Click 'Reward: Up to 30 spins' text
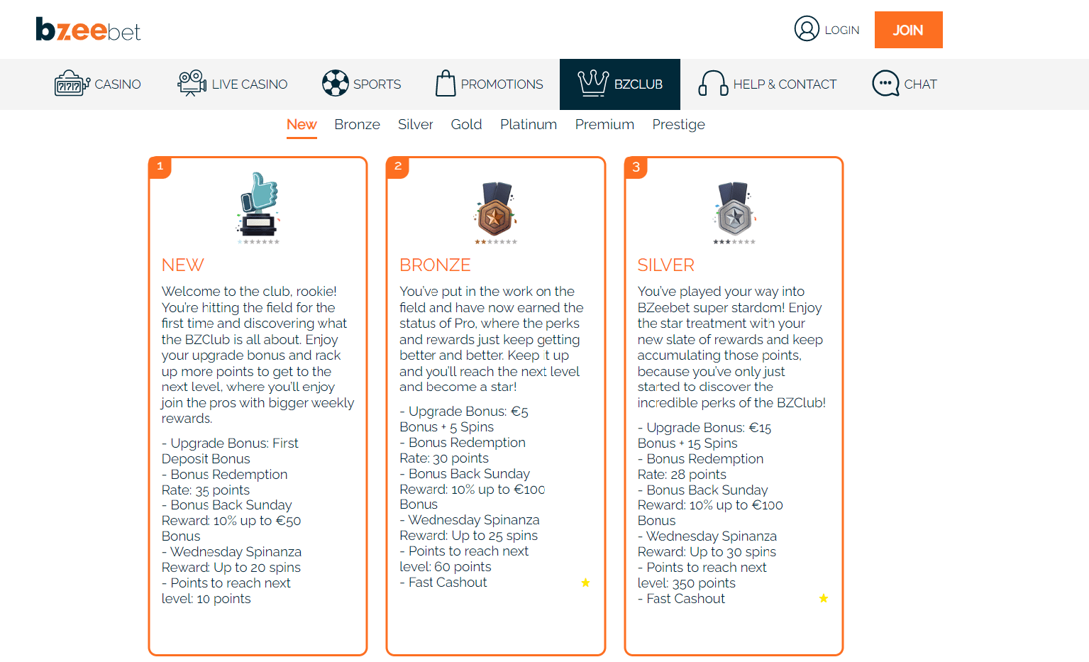The width and height of the screenshot is (1089, 662). (706, 552)
